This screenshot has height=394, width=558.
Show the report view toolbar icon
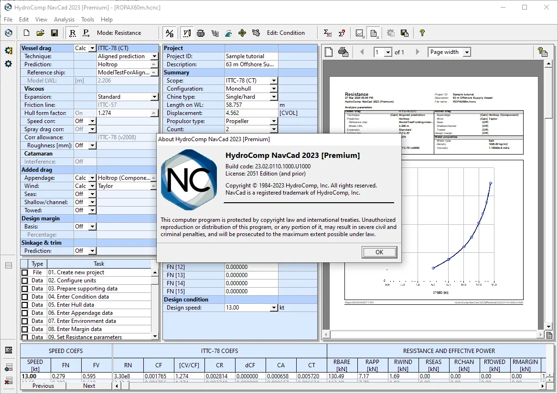click(374, 33)
